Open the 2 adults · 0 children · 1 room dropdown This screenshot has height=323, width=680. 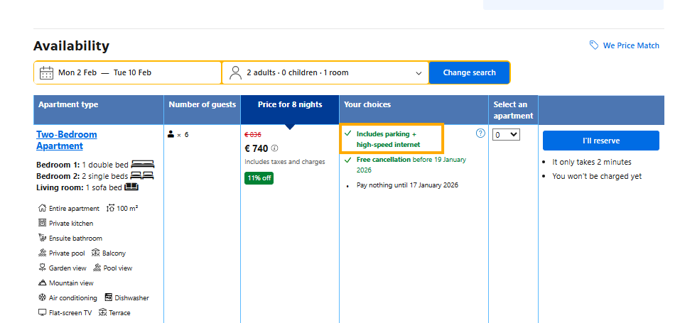coord(325,72)
